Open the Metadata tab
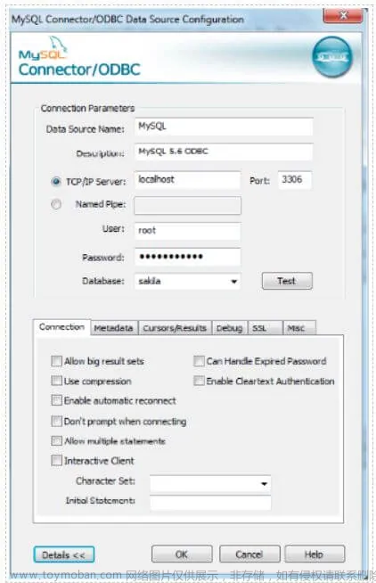This screenshot has height=583, width=376. (x=114, y=328)
